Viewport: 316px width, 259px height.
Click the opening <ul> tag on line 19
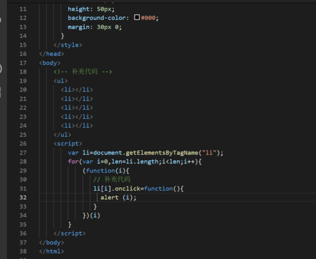61,81
